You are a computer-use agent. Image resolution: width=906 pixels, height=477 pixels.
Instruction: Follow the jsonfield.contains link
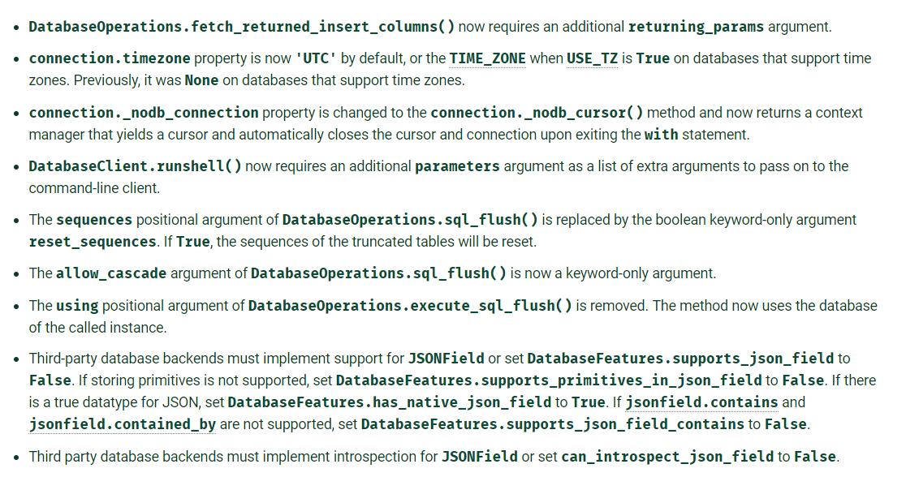[x=701, y=402]
